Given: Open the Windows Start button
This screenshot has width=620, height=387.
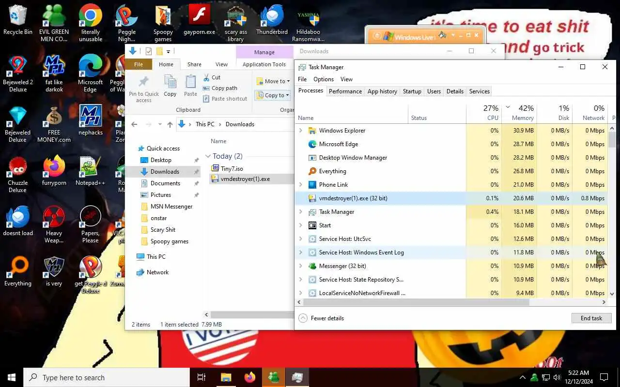Looking at the screenshot, I should pyautogui.click(x=12, y=377).
